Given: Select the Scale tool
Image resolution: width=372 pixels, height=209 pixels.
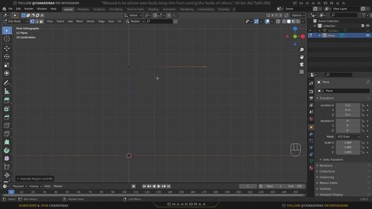Looking at the screenshot, I should (6, 65).
